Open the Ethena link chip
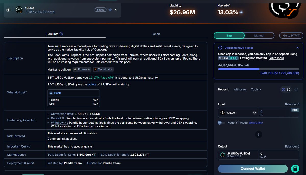This screenshot has height=175, width=306. (82, 69)
